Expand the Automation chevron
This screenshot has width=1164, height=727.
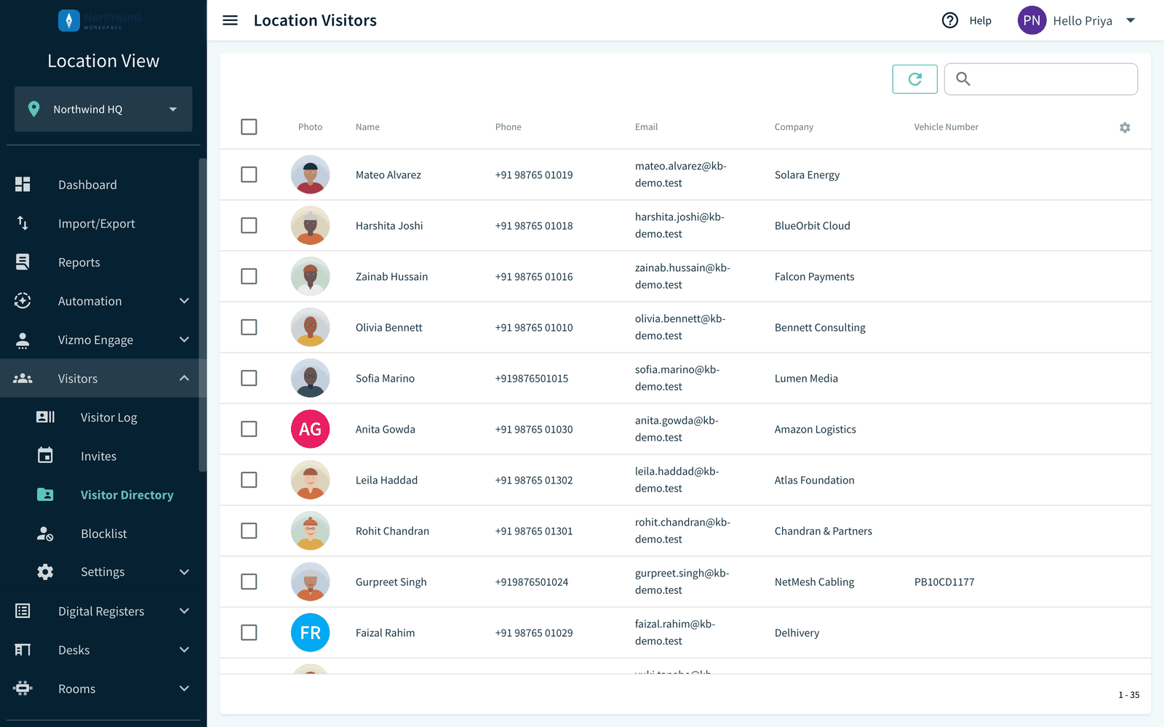click(x=184, y=301)
